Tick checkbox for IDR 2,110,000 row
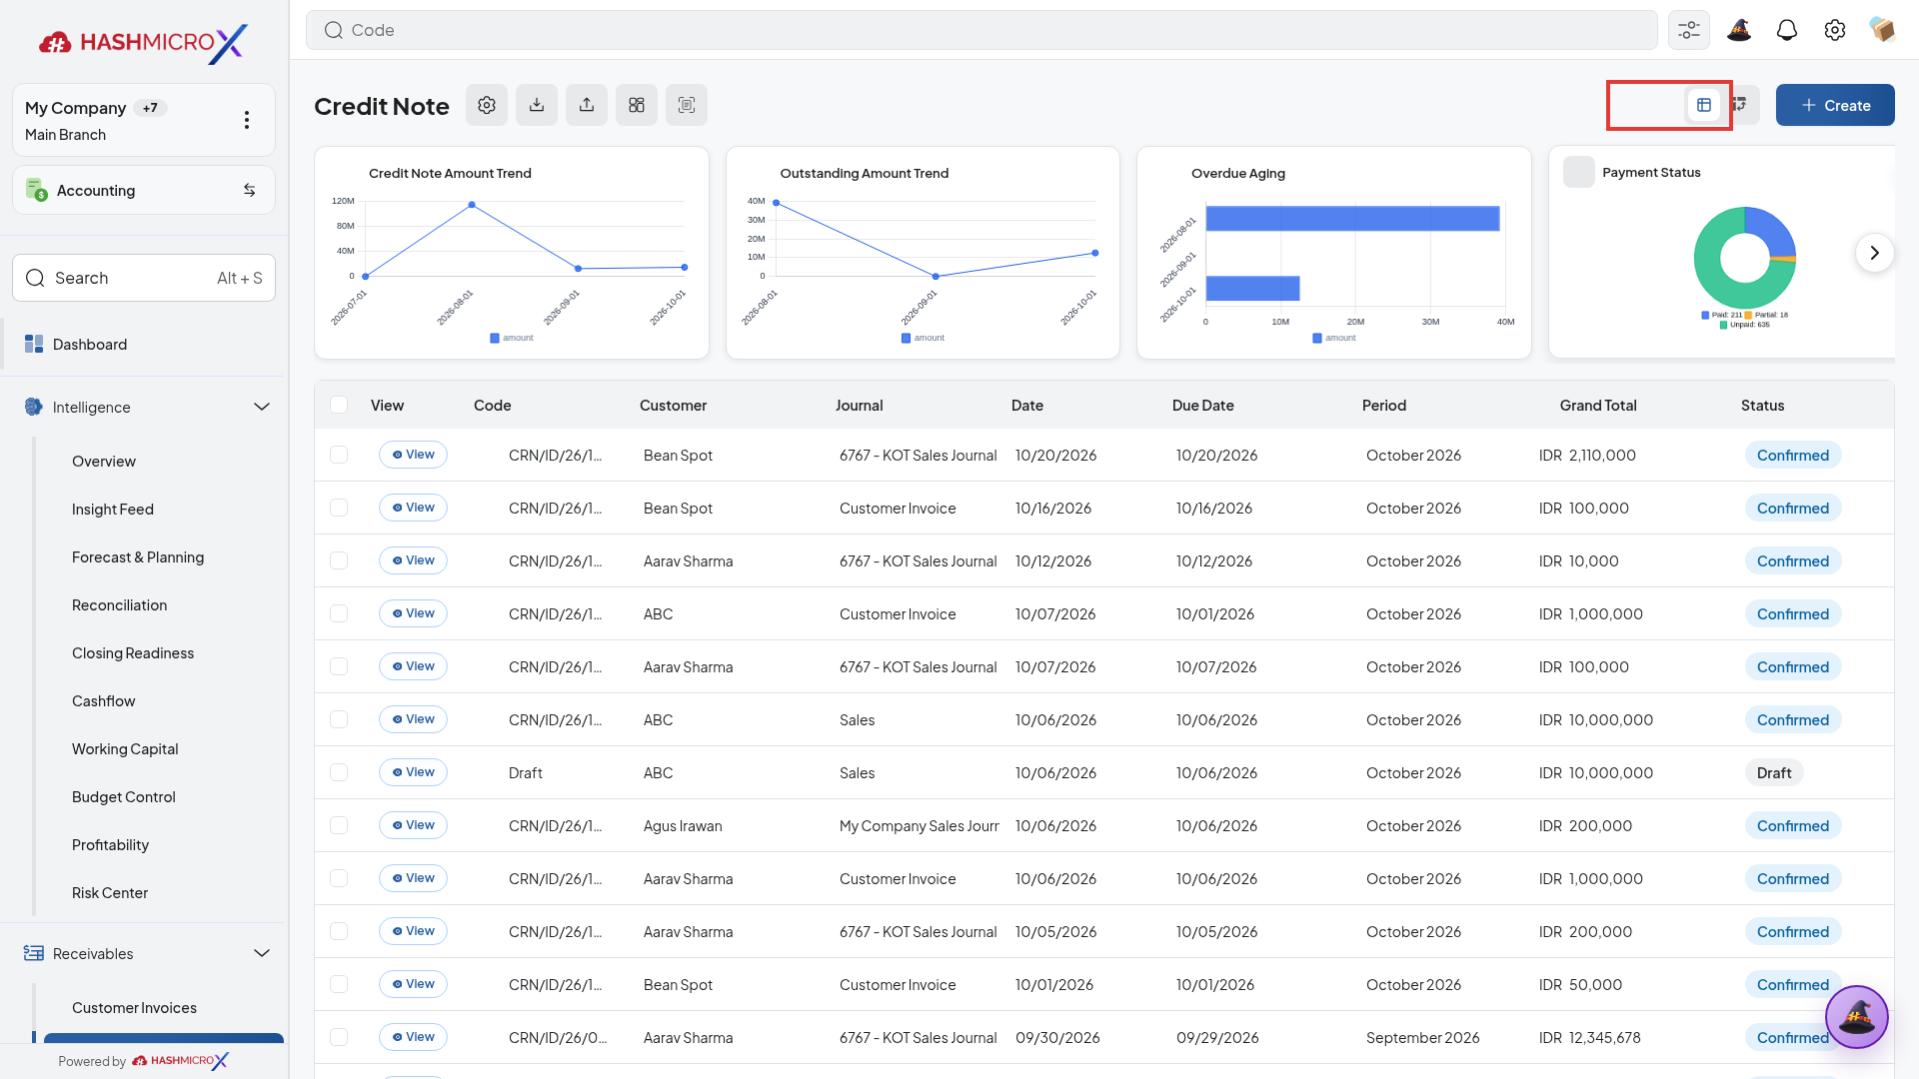Viewport: 1919px width, 1079px height. click(339, 455)
